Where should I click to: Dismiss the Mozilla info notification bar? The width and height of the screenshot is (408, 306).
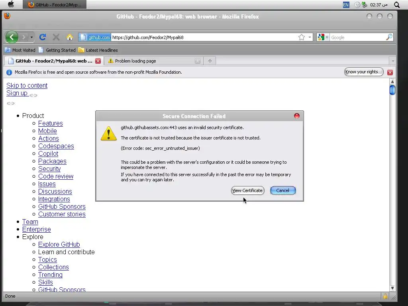coord(390,73)
